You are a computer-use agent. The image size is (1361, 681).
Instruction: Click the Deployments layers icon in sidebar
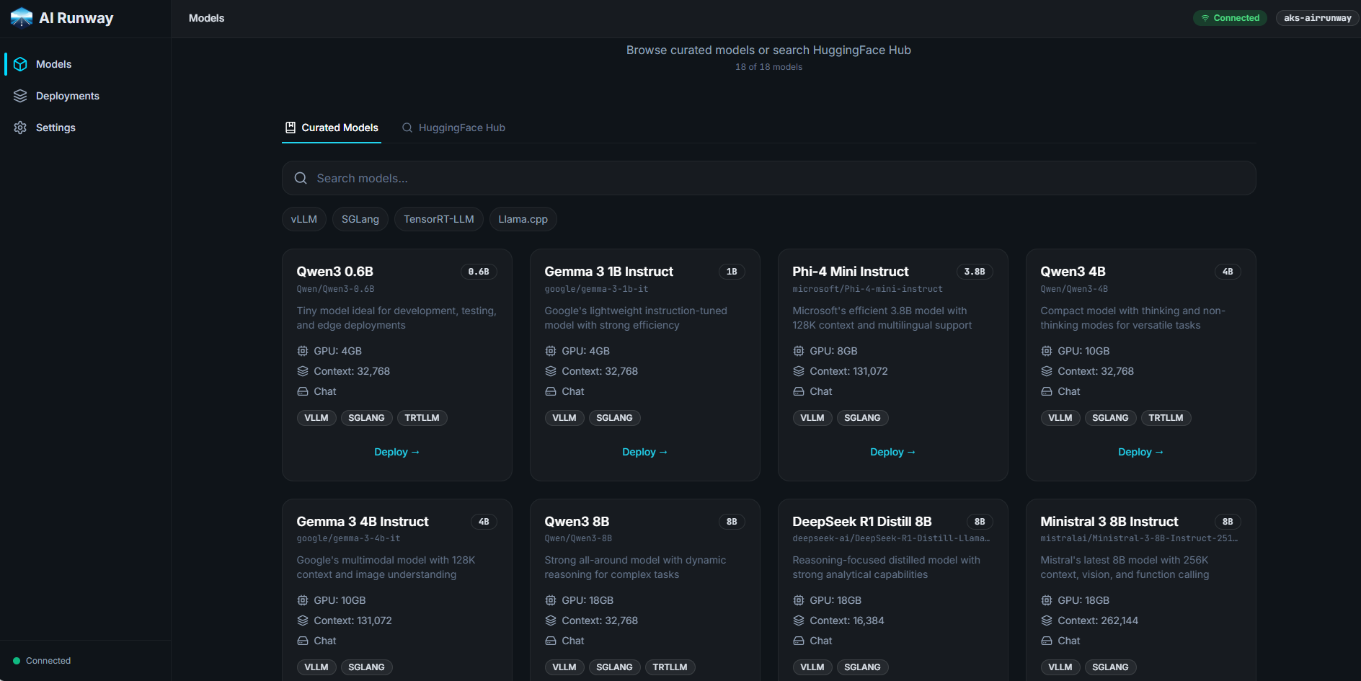pos(20,96)
